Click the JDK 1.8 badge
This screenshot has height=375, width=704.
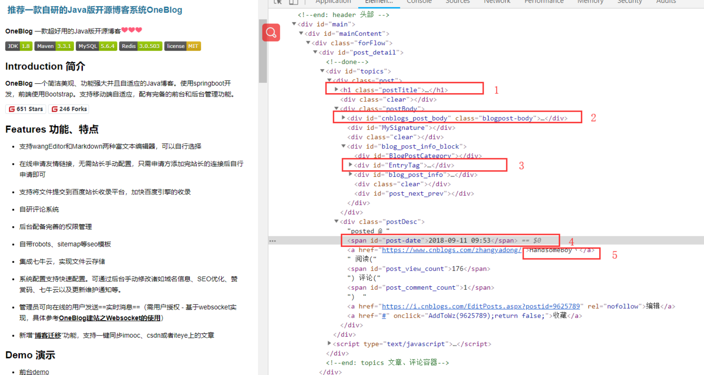pos(19,46)
